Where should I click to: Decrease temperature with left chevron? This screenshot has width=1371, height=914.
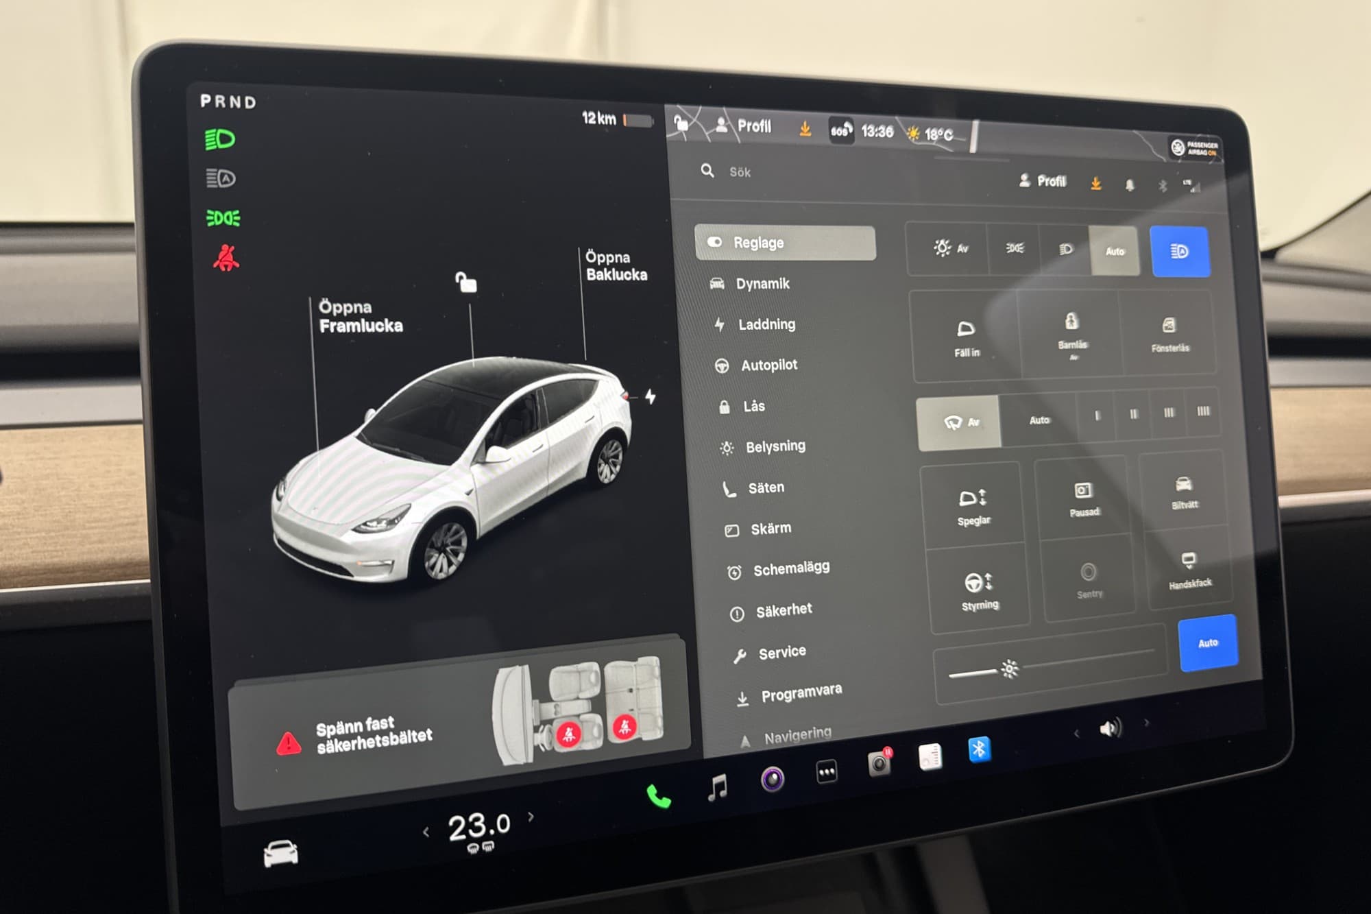(x=426, y=832)
